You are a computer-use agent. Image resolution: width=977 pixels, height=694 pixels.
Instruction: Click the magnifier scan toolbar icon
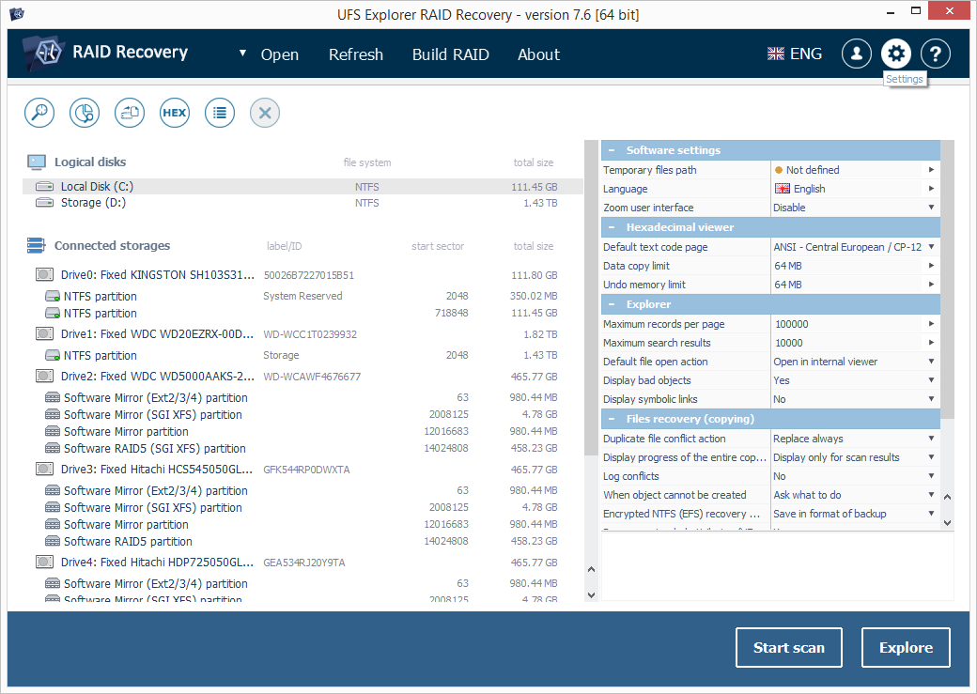(x=39, y=113)
